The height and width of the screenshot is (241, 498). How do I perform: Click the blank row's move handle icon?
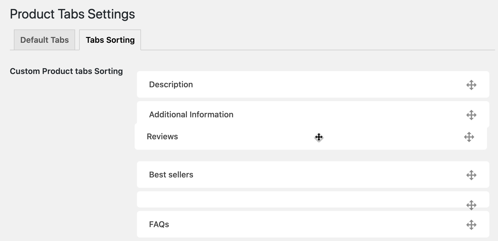471,205
